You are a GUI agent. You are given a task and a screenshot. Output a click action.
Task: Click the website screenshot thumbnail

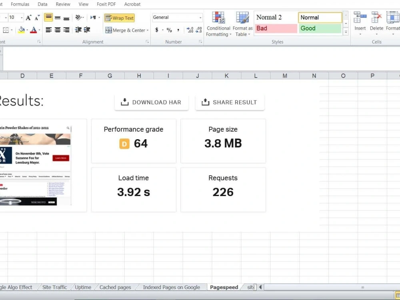pos(36,165)
